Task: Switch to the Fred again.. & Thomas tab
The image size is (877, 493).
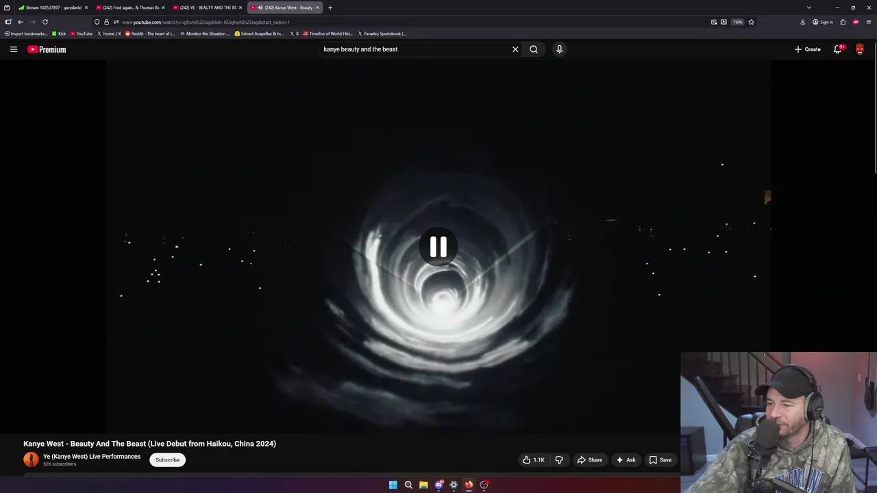Action: [130, 8]
